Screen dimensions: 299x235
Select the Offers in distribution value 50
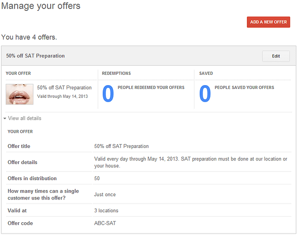(x=97, y=178)
